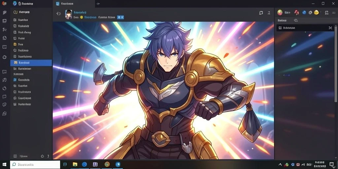This screenshot has width=338, height=169.
Task: Open the notification center on the taskbar
Action: coord(332,164)
